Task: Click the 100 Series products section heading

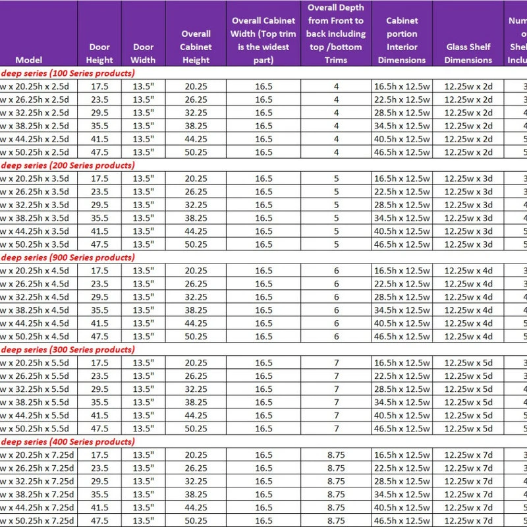Action: [x=67, y=73]
